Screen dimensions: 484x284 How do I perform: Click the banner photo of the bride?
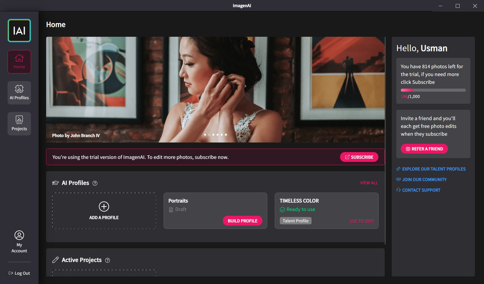[215, 90]
